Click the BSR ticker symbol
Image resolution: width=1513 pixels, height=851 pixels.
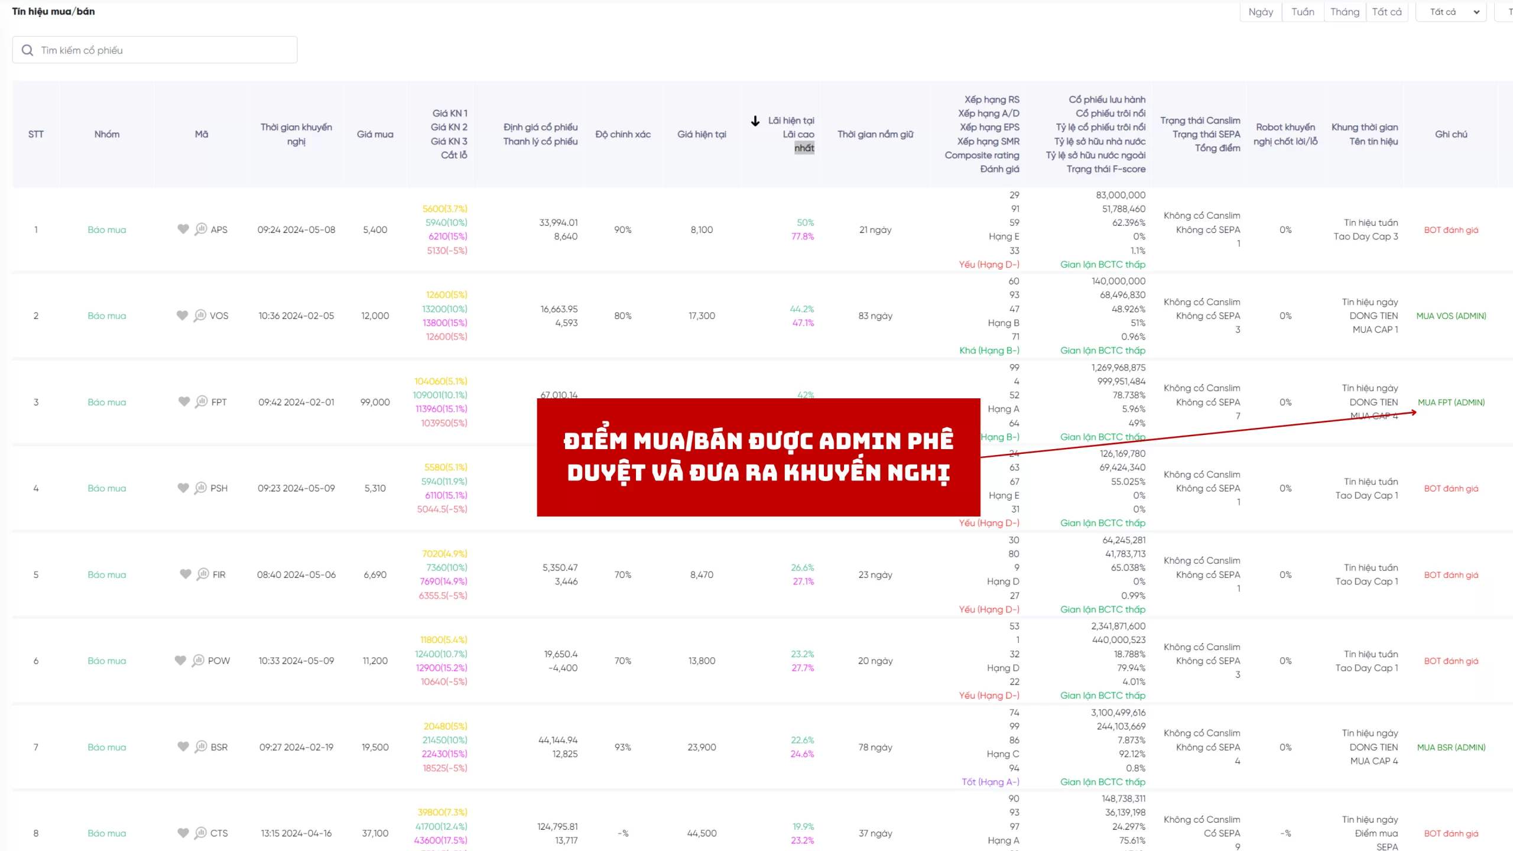(219, 748)
